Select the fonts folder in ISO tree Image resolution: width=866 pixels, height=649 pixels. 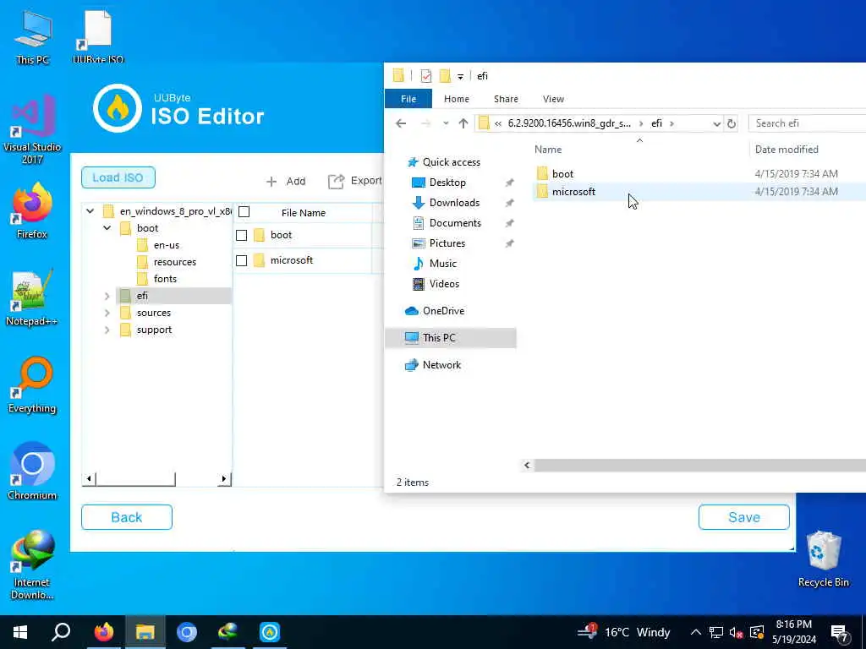click(165, 279)
